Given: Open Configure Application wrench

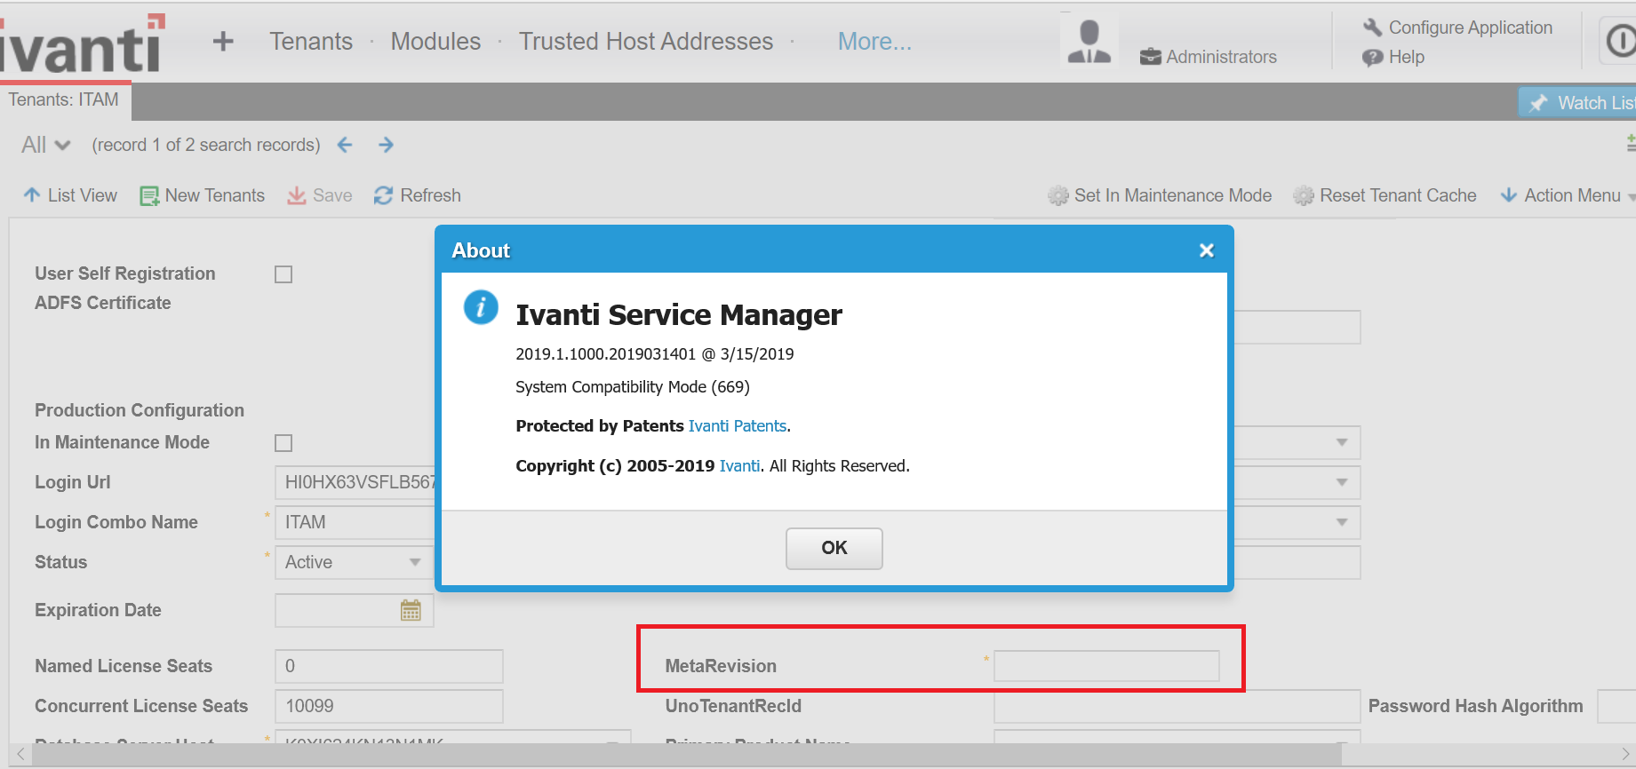Looking at the screenshot, I should 1372,28.
